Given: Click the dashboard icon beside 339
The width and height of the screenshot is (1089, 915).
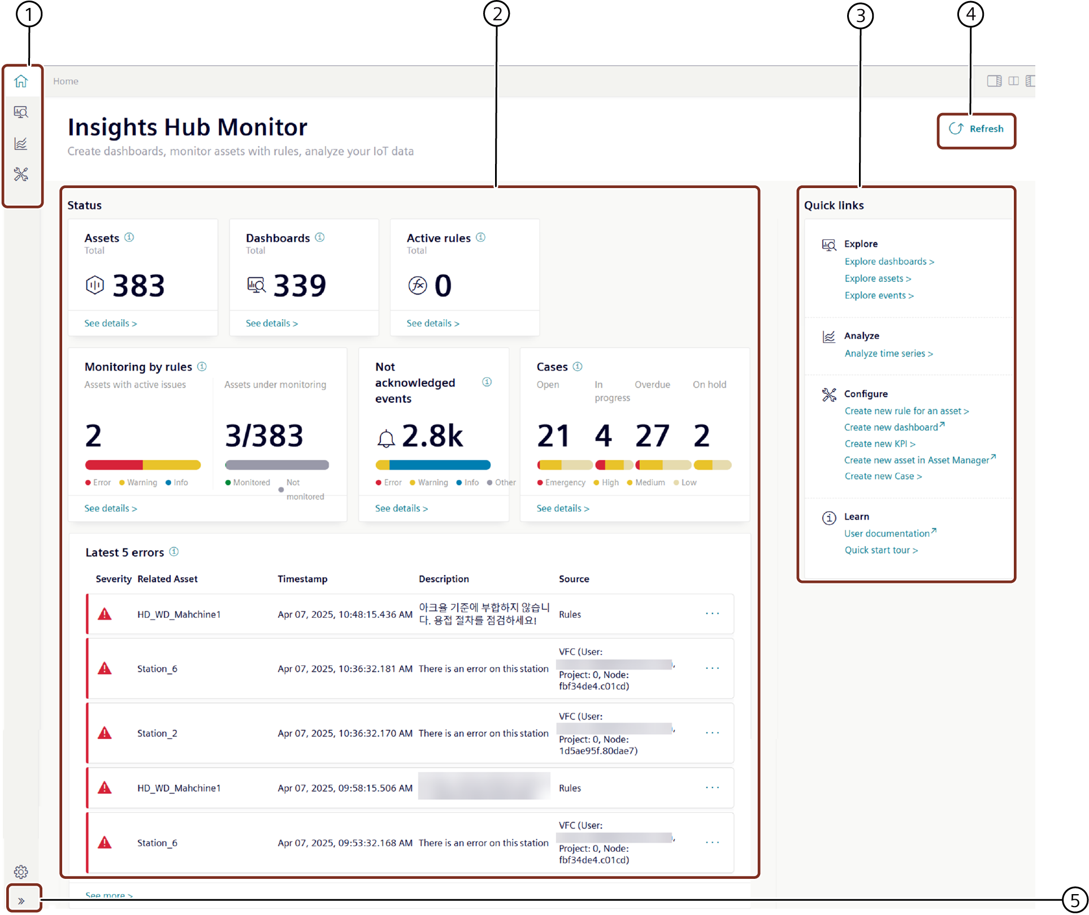Looking at the screenshot, I should click(x=257, y=285).
